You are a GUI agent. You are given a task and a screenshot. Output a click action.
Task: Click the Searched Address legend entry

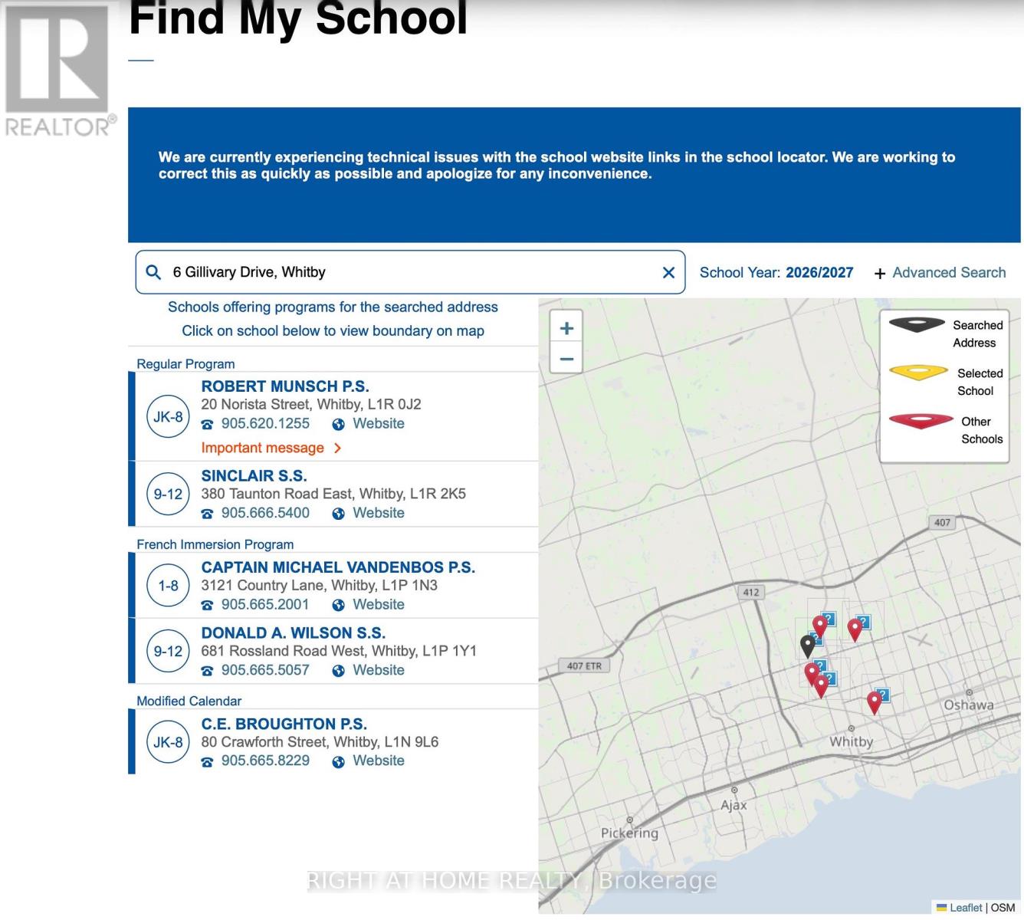tap(946, 333)
